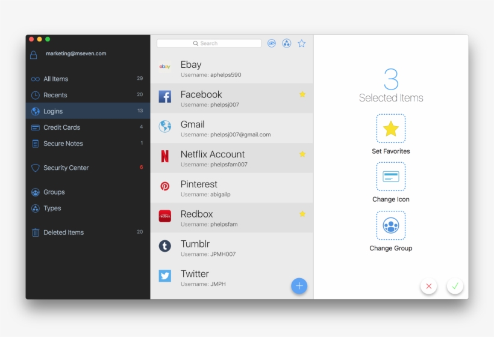
Task: Click the Netflix N logo icon
Action: (165, 156)
